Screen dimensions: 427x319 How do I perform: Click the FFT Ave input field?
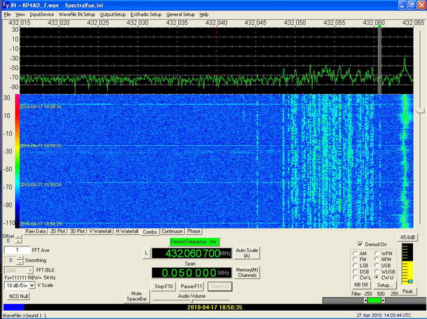[17, 249]
